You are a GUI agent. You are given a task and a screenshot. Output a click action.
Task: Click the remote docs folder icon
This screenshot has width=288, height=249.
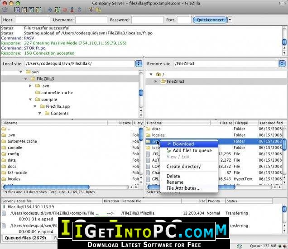pos(148,129)
